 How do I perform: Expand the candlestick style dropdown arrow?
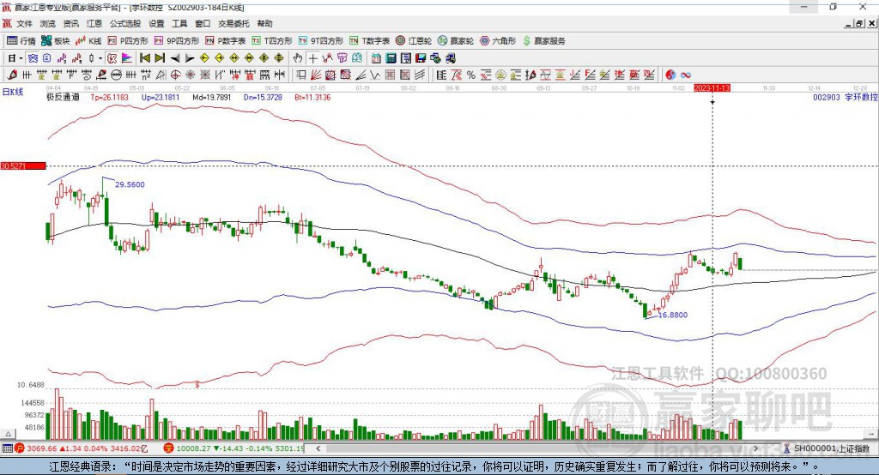[100, 58]
